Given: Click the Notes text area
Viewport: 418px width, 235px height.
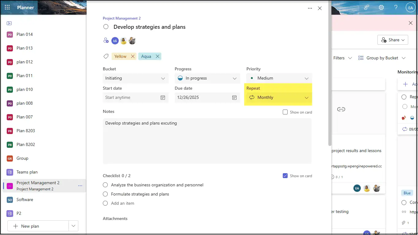Looking at the screenshot, I should tap(207, 141).
